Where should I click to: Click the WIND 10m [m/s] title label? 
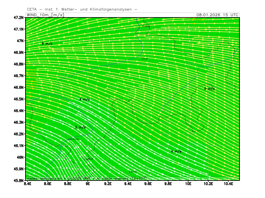44,15
